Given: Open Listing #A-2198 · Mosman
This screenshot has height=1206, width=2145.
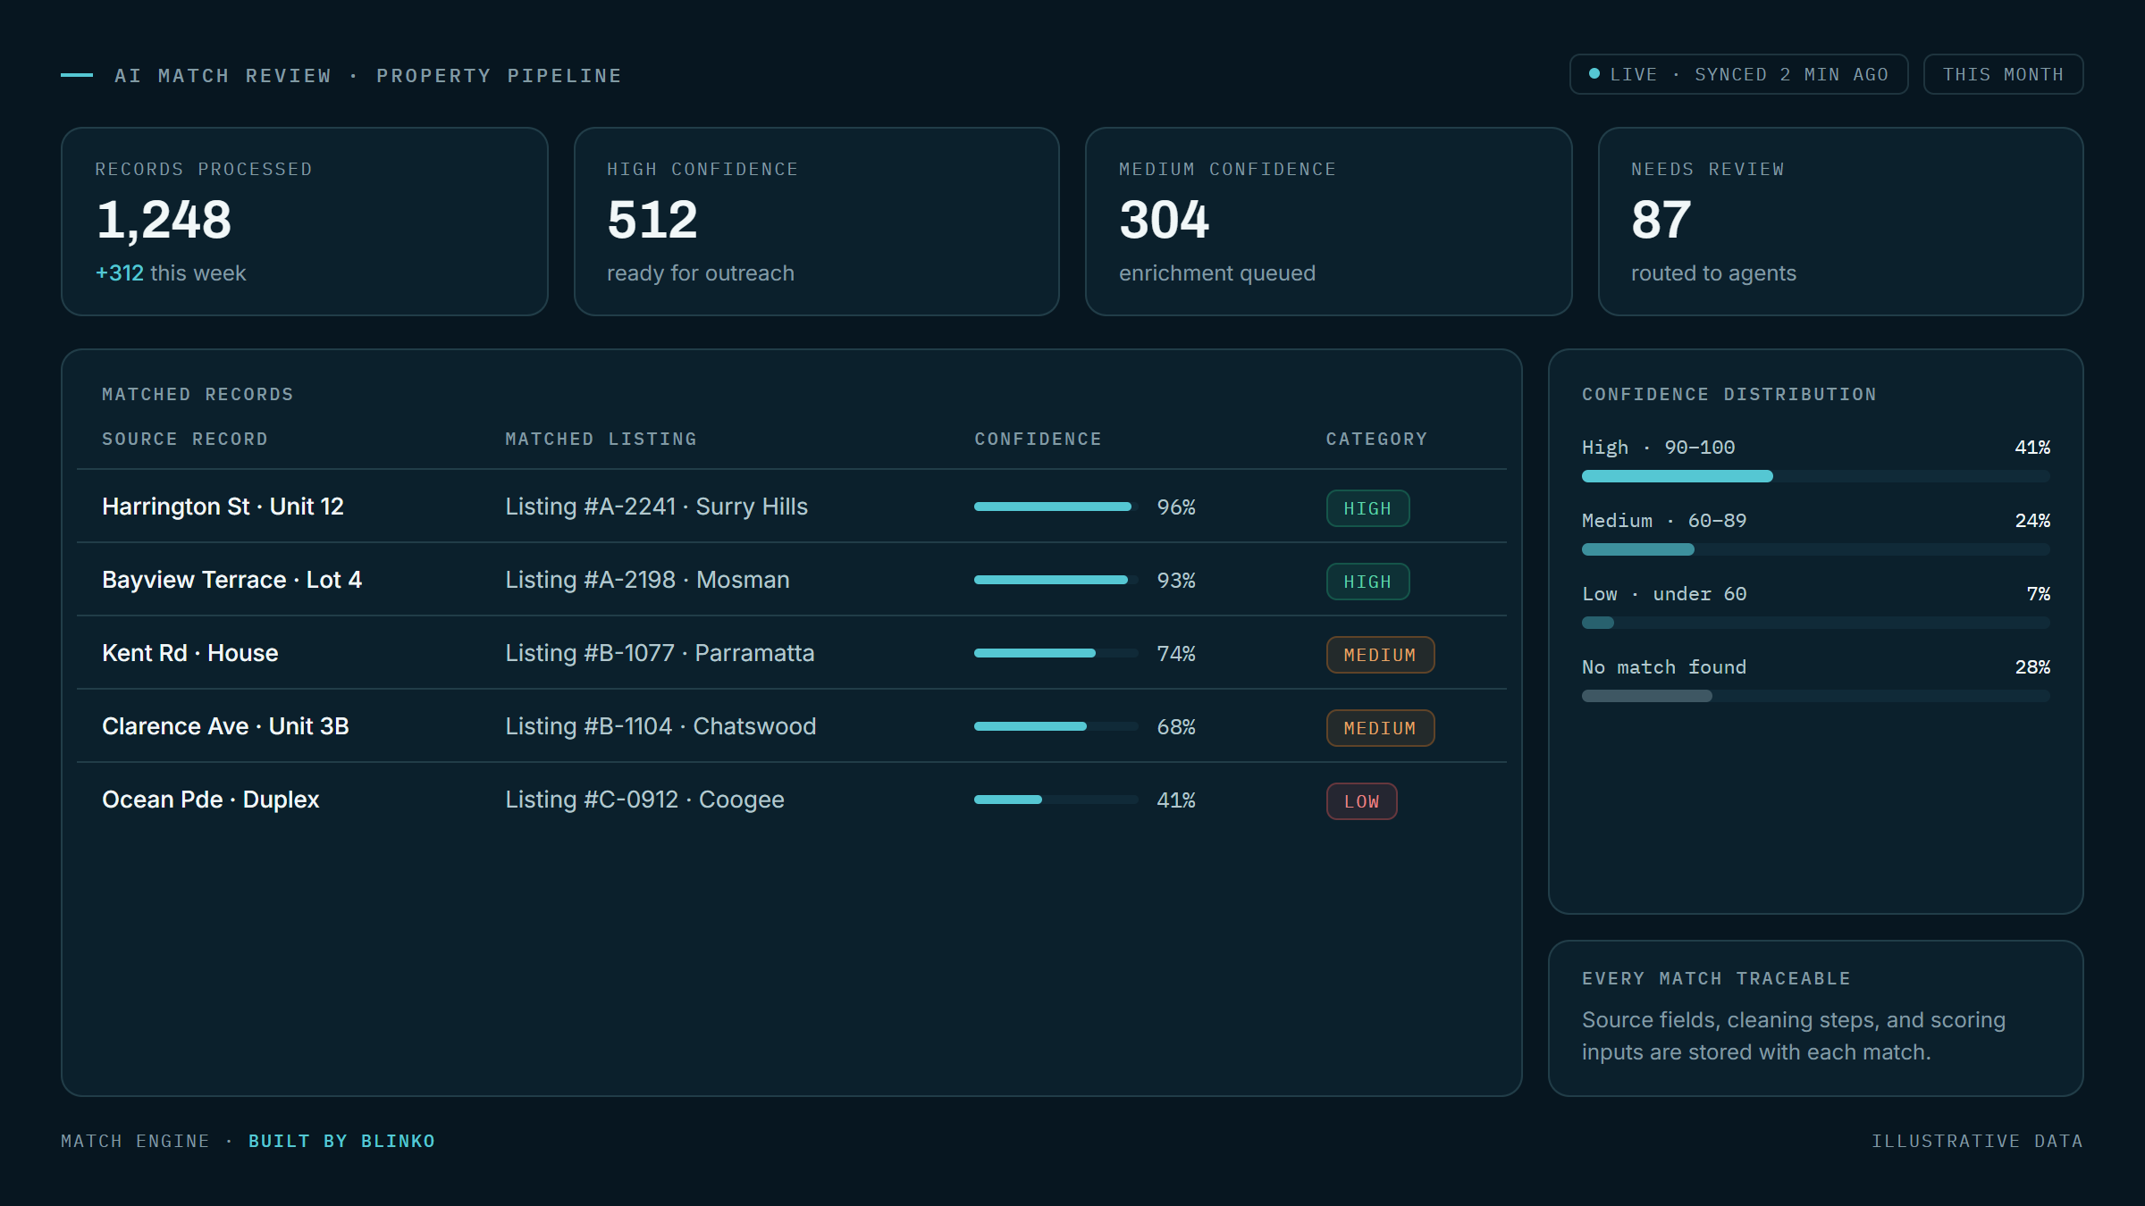Looking at the screenshot, I should pos(647,580).
